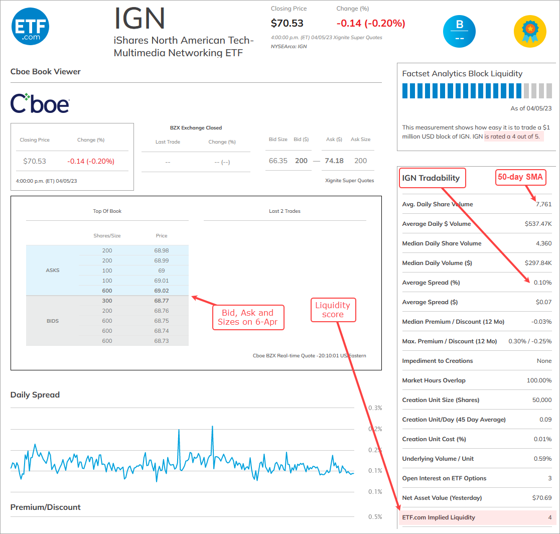
Task: Click the Creation Unit/Day (45 Day Average) label
Action: (x=454, y=420)
